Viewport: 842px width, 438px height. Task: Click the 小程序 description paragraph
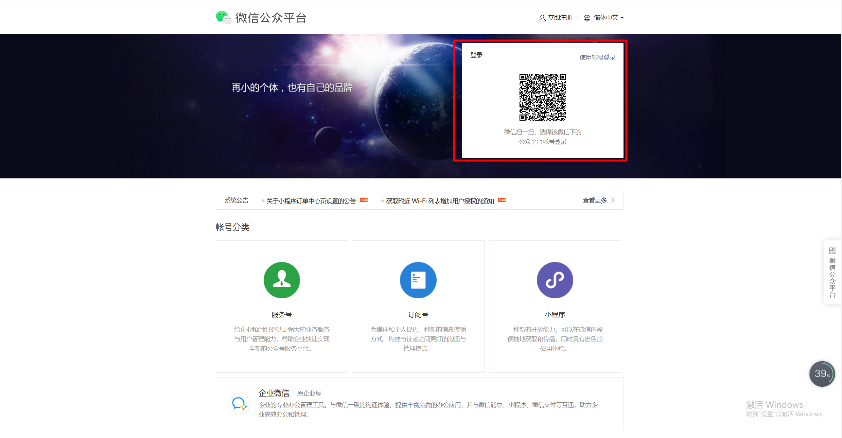point(555,339)
